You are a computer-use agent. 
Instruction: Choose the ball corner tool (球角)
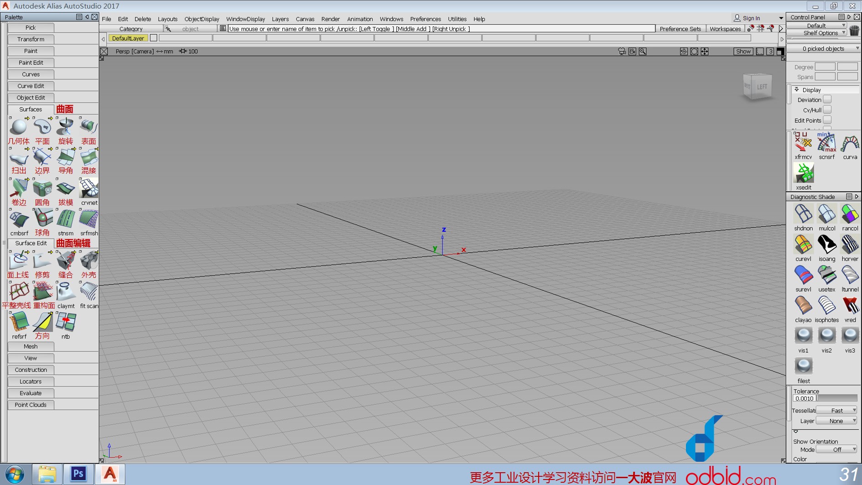tap(42, 218)
